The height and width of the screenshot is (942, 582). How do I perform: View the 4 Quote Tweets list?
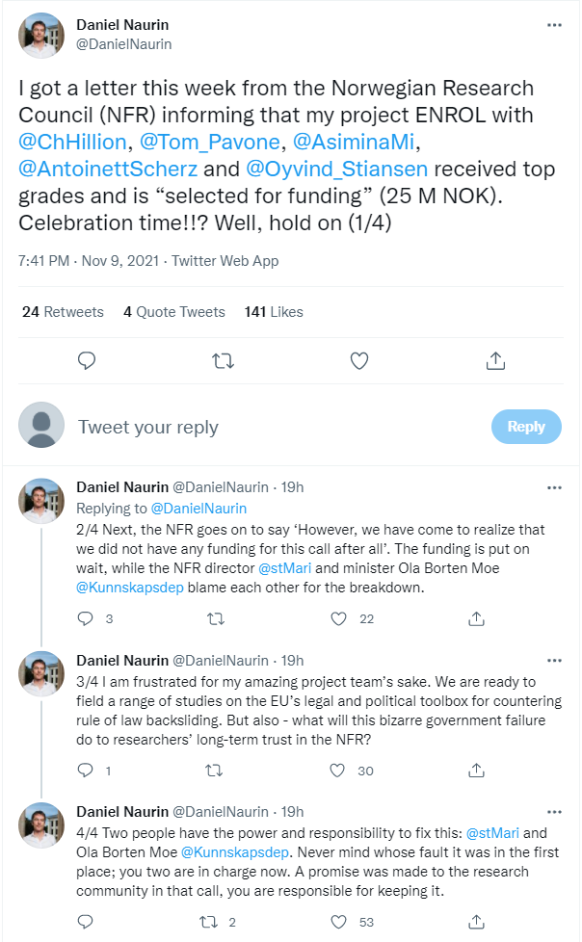[x=174, y=312]
